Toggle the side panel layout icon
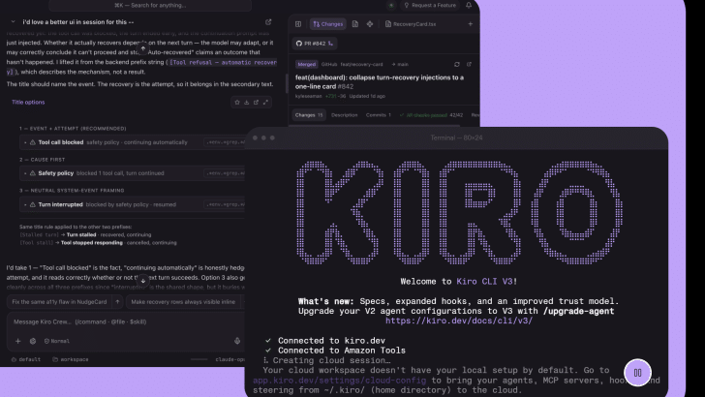705x397 pixels. pyautogui.click(x=298, y=24)
